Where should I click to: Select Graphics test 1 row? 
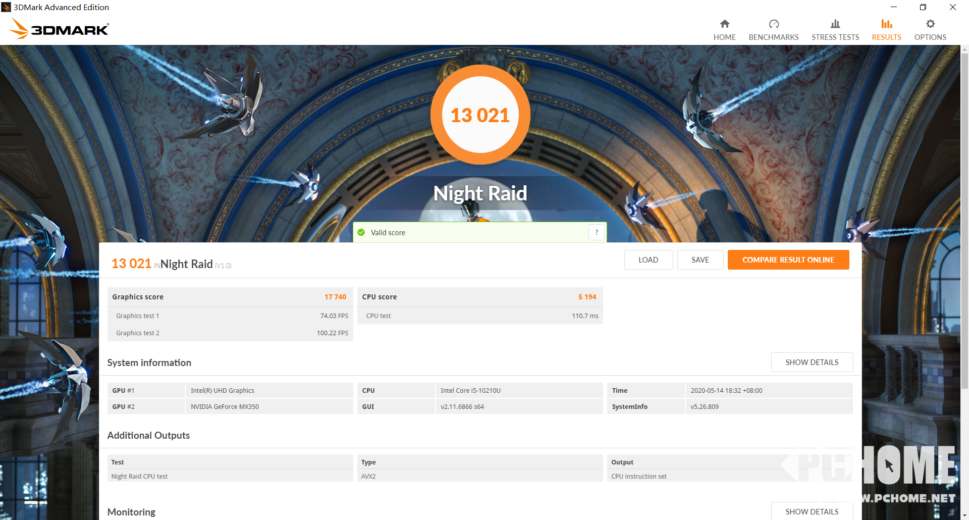tap(230, 316)
